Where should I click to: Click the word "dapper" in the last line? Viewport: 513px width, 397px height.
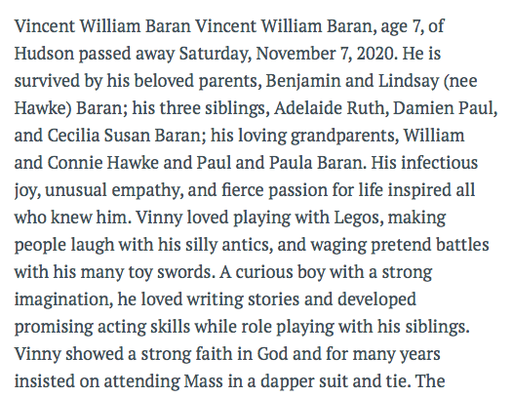285,382
